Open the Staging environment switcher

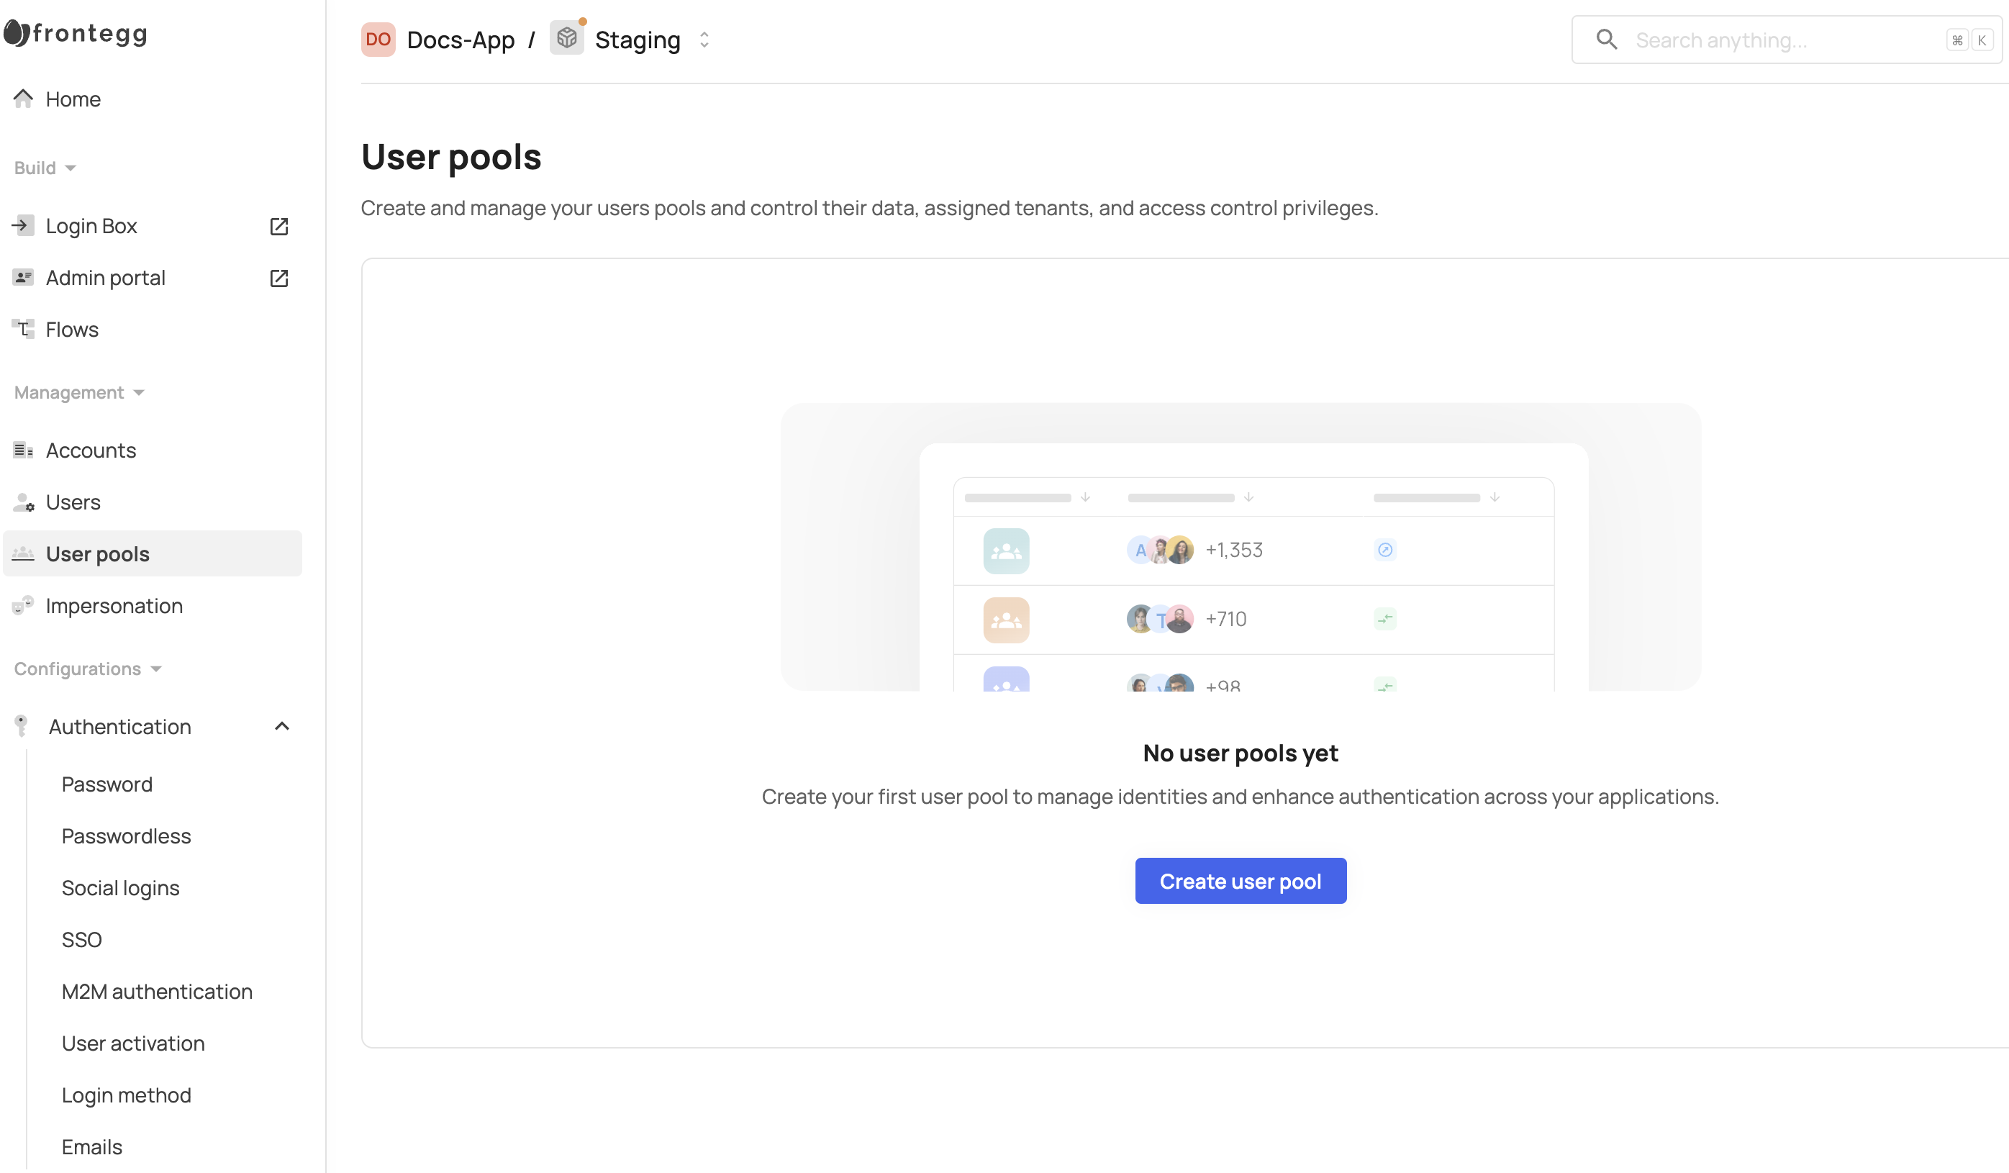point(703,40)
